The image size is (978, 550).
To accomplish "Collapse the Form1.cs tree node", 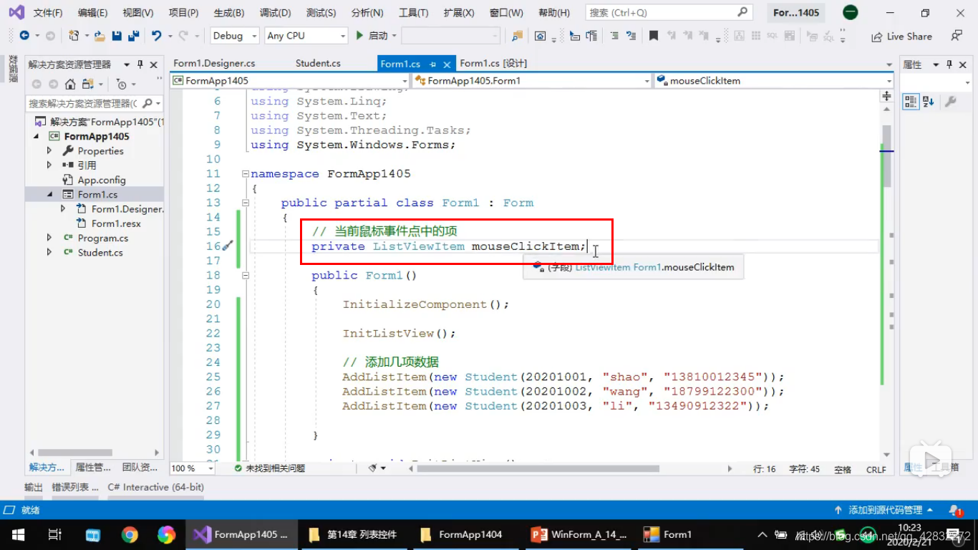I will click(x=49, y=195).
